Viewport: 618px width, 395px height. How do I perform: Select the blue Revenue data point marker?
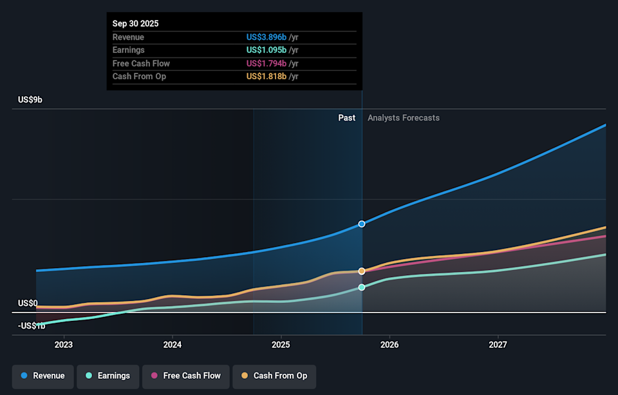[x=361, y=224]
